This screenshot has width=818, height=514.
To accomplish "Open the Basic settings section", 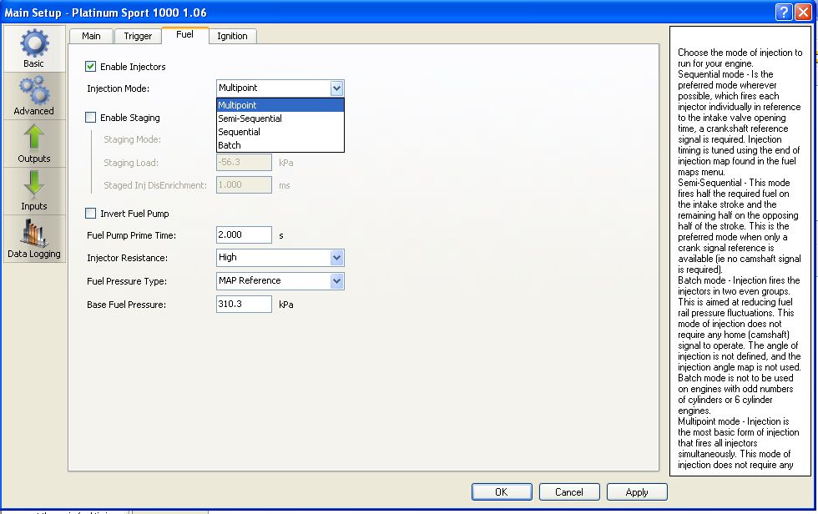I will click(x=34, y=48).
